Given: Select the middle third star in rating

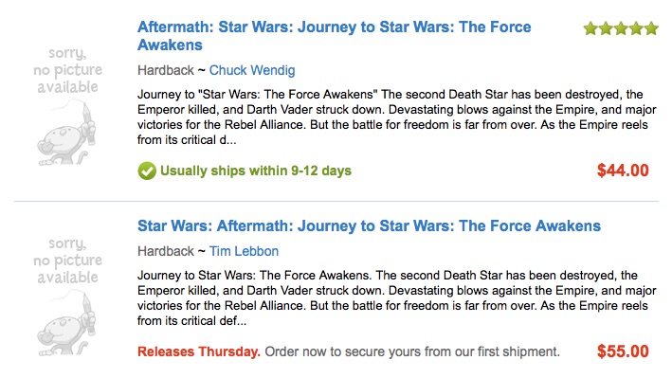Looking at the screenshot, I should click(x=621, y=28).
